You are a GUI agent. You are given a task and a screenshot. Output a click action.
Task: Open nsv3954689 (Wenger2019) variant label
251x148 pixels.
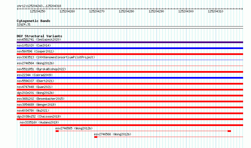coord(36,105)
